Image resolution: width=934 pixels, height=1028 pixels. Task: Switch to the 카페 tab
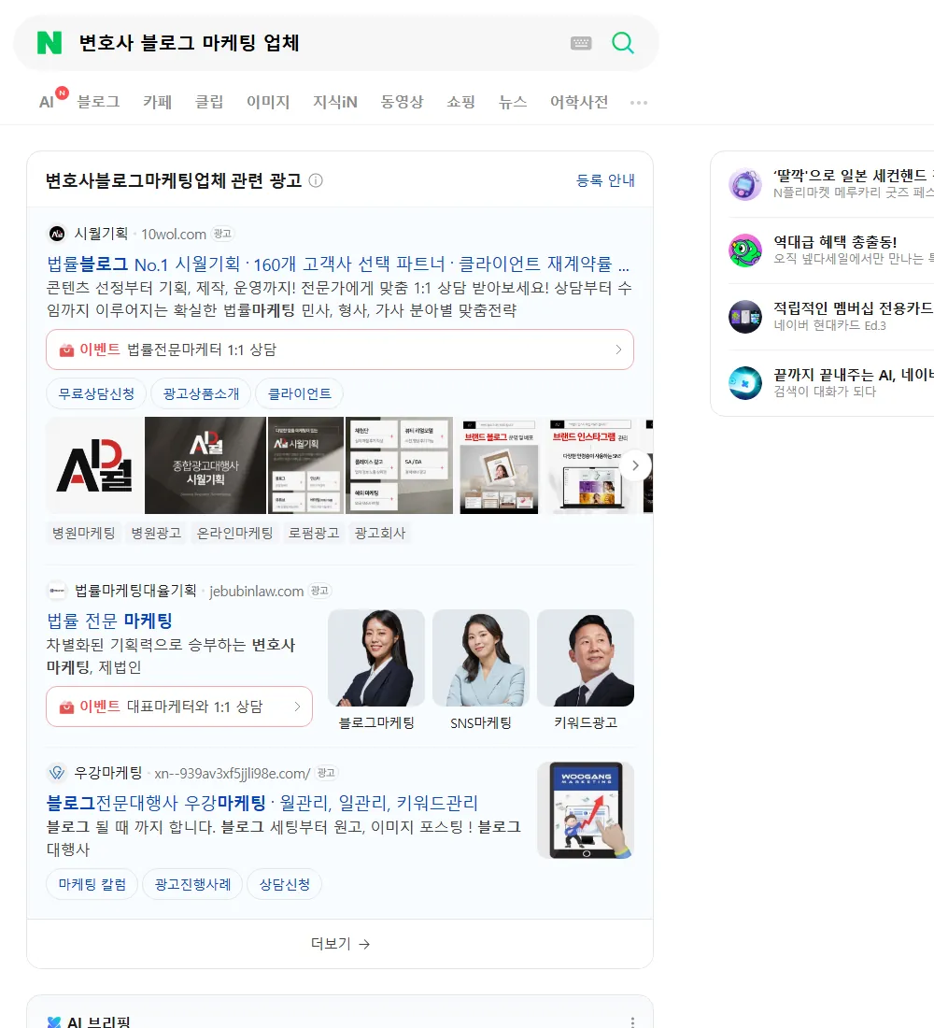tap(157, 102)
